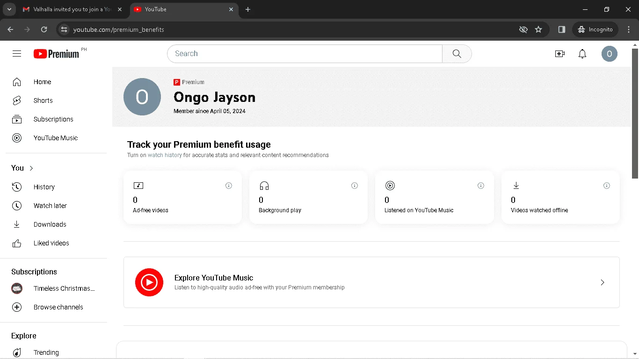639x359 pixels.
Task: Click the search magnifier button
Action: pos(457,54)
